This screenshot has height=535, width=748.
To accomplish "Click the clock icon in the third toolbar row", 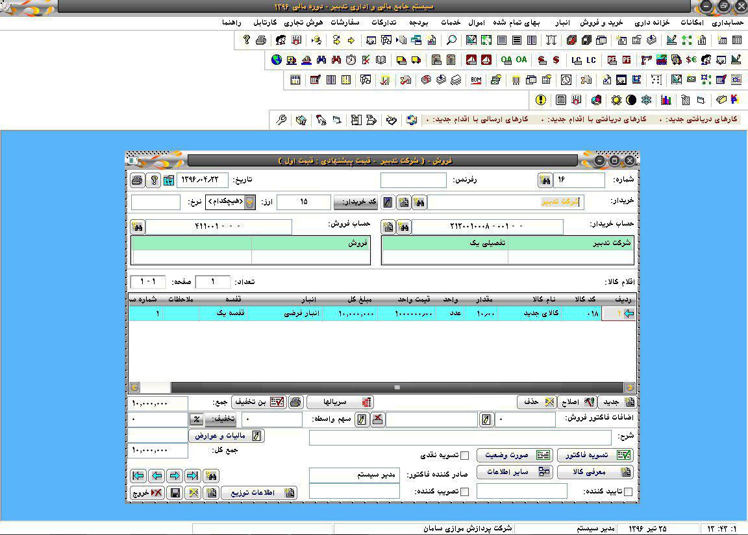I will pos(566,80).
